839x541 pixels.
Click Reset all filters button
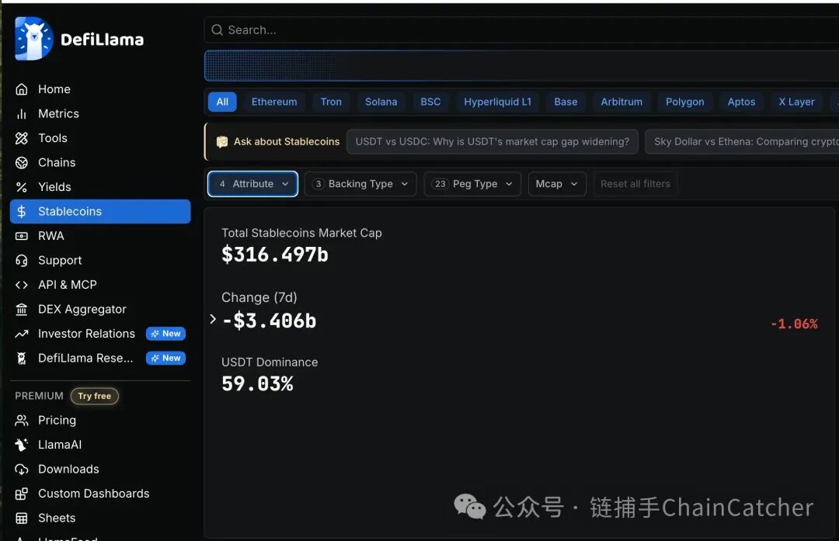coord(635,184)
